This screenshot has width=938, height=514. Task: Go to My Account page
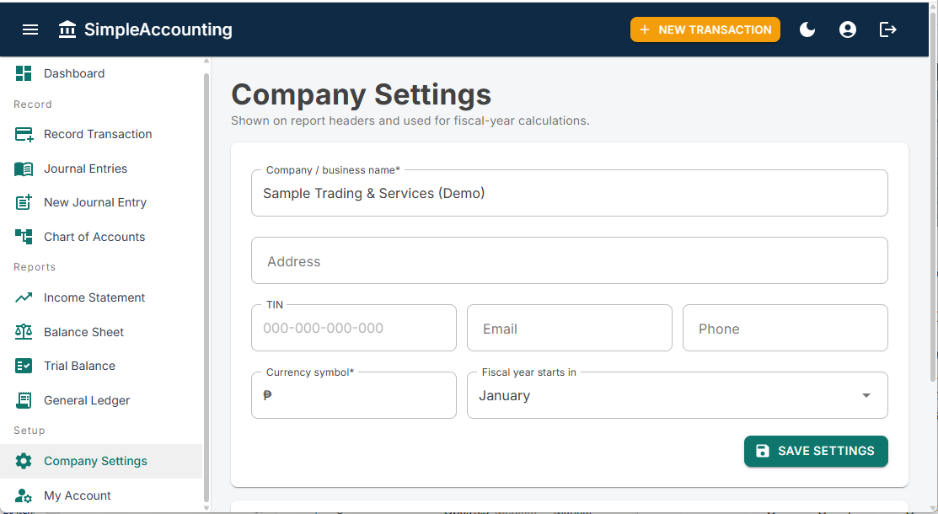point(100,495)
